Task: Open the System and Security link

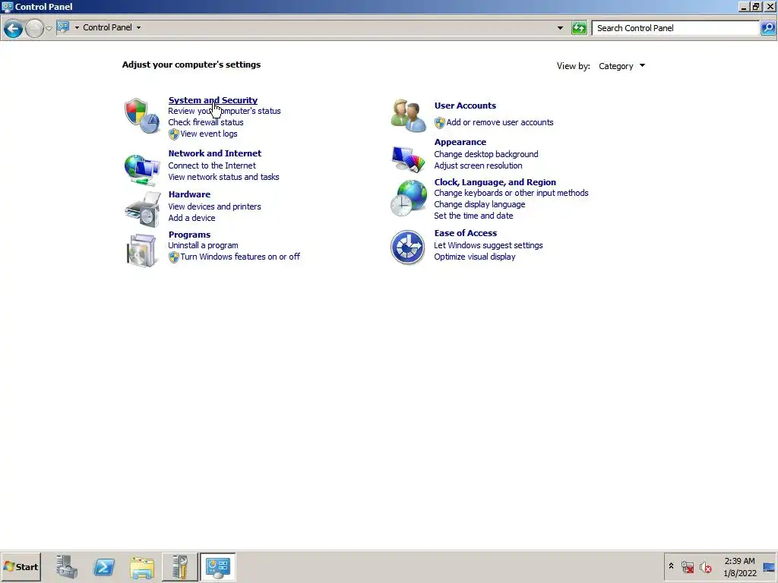Action: (213, 100)
